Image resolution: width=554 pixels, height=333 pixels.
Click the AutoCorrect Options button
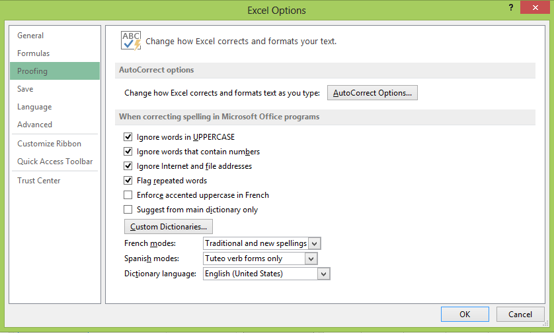372,93
